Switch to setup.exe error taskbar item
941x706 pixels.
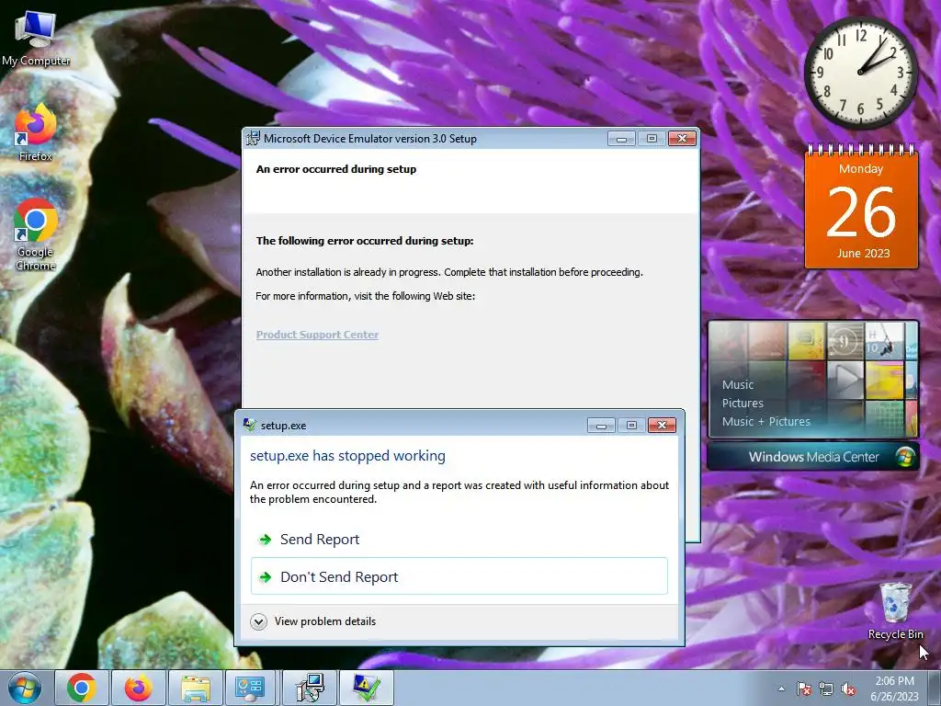pyautogui.click(x=367, y=688)
